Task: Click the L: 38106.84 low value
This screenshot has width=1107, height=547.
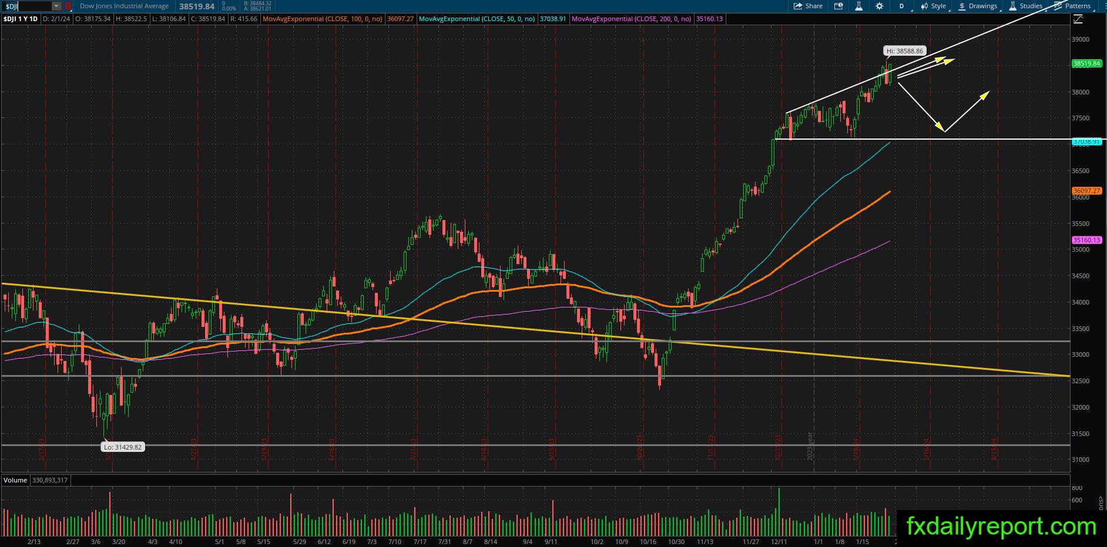Action: [169, 19]
